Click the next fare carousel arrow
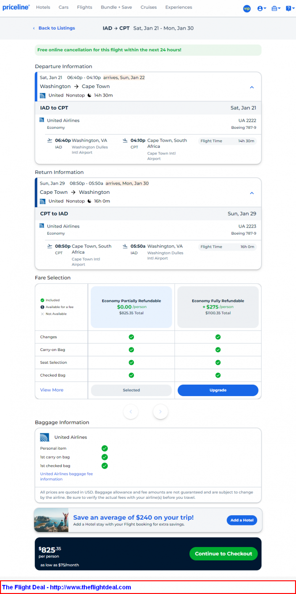The width and height of the screenshot is (296, 594). 160,412
